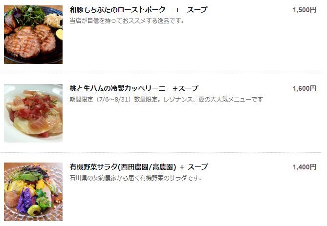Viewport: 327px width, 226px height.
Task: Click the text 西田農園/高農園 in the salad title
Action: pos(147,167)
